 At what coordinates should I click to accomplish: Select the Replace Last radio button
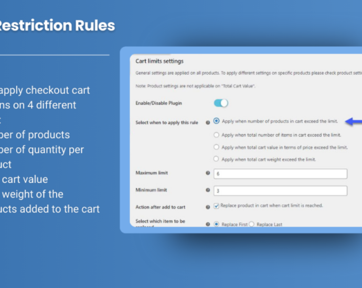point(252,224)
